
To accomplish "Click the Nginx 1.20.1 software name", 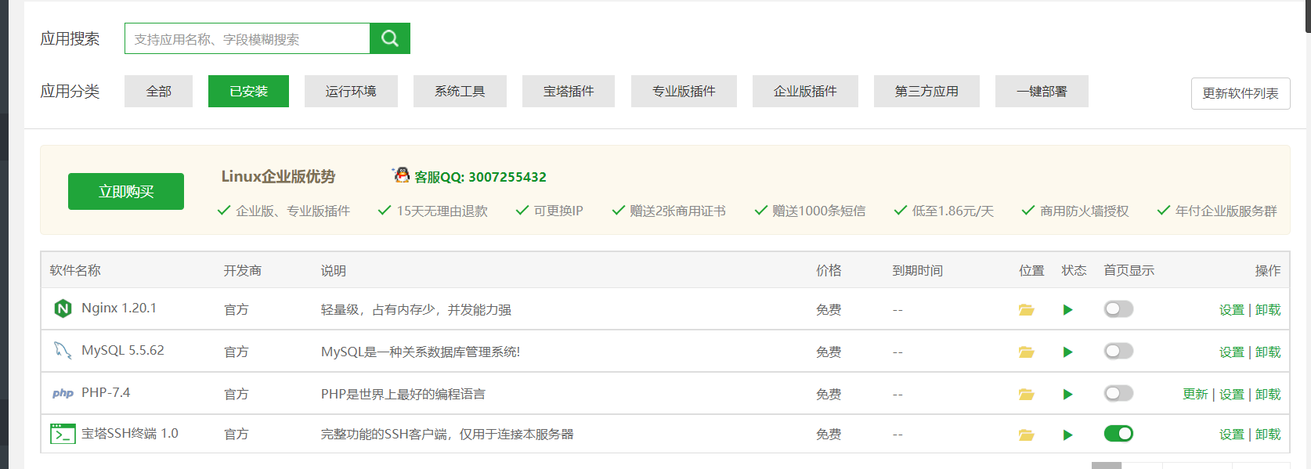I will click(119, 308).
